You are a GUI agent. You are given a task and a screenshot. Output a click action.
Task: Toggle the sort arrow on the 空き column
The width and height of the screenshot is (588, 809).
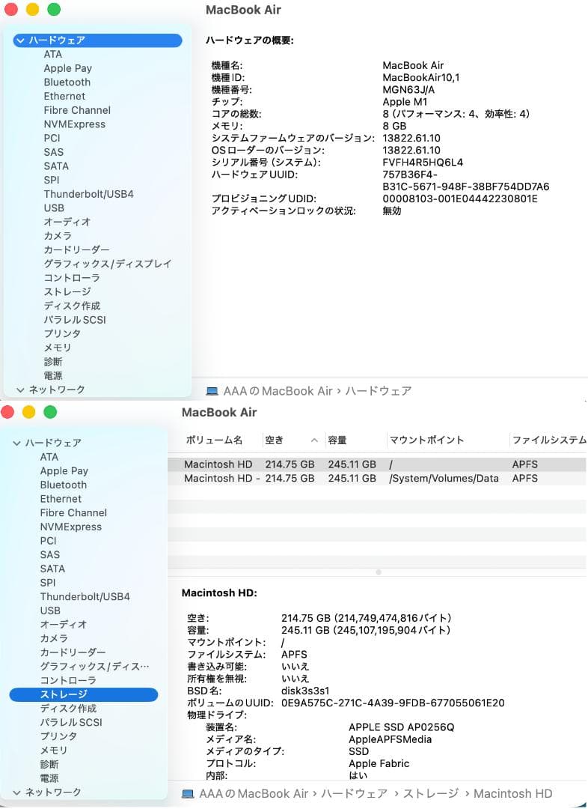(x=314, y=440)
